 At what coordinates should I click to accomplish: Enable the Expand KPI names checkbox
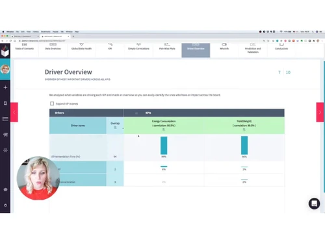pyautogui.click(x=52, y=103)
